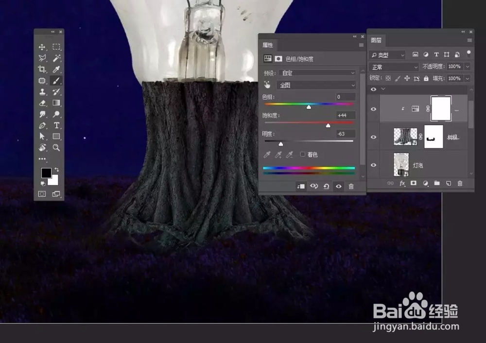The width and height of the screenshot is (486, 343).
Task: Hide the 灯泡 layer
Action: 373,165
